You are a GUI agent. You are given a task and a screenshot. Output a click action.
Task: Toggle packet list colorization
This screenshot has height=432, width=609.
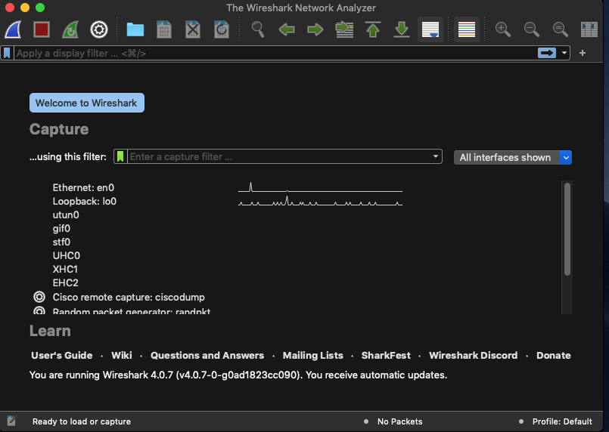coord(467,29)
